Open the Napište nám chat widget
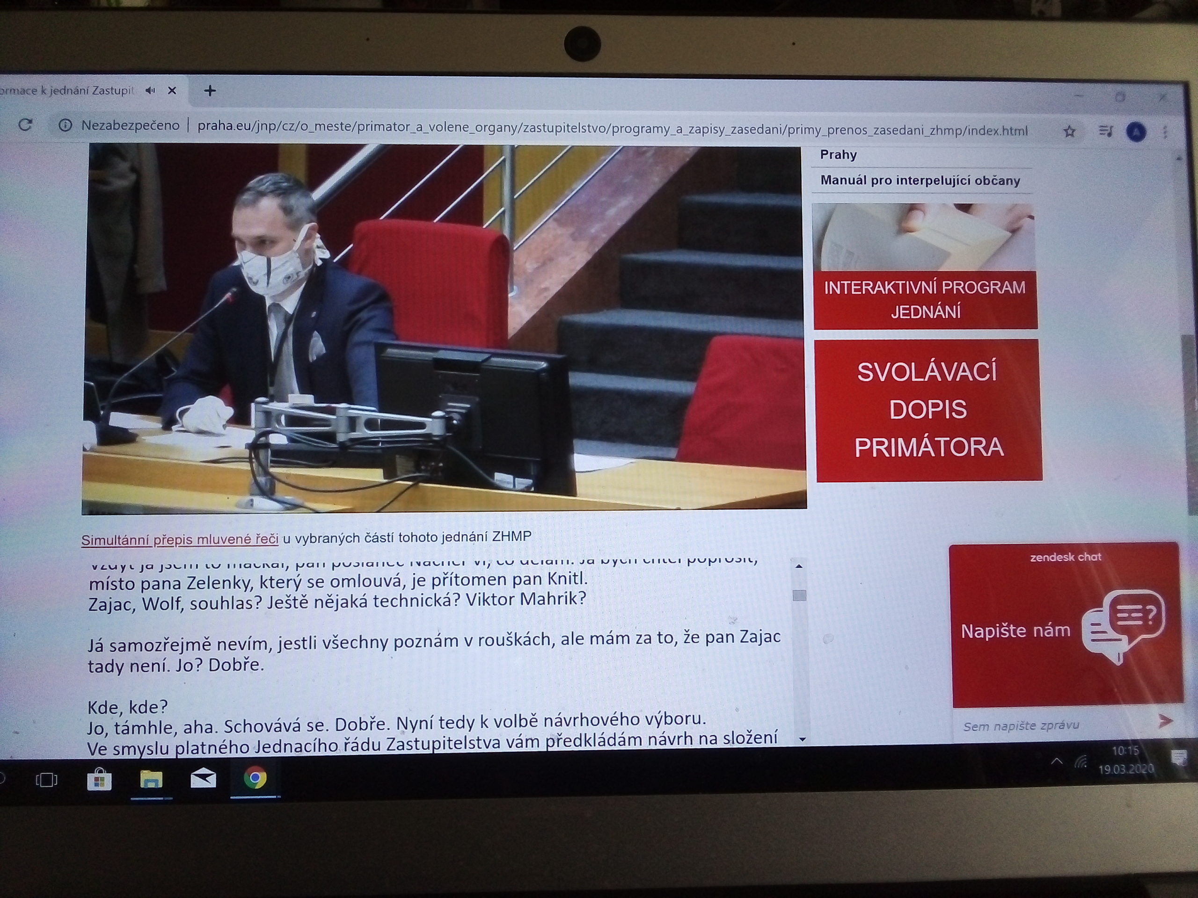The width and height of the screenshot is (1198, 898). [1066, 626]
